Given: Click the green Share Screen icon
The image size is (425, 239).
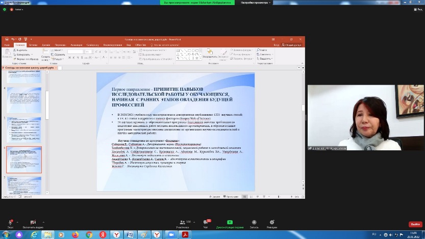Looking at the screenshot, I should (x=230, y=222).
